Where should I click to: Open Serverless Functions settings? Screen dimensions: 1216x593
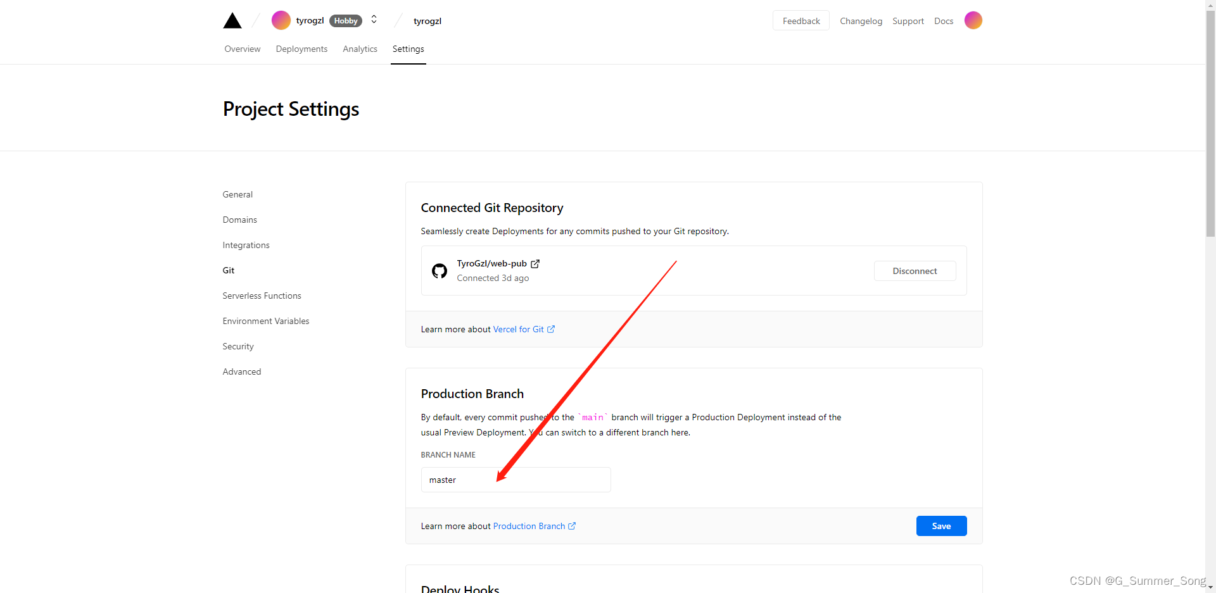(x=262, y=296)
